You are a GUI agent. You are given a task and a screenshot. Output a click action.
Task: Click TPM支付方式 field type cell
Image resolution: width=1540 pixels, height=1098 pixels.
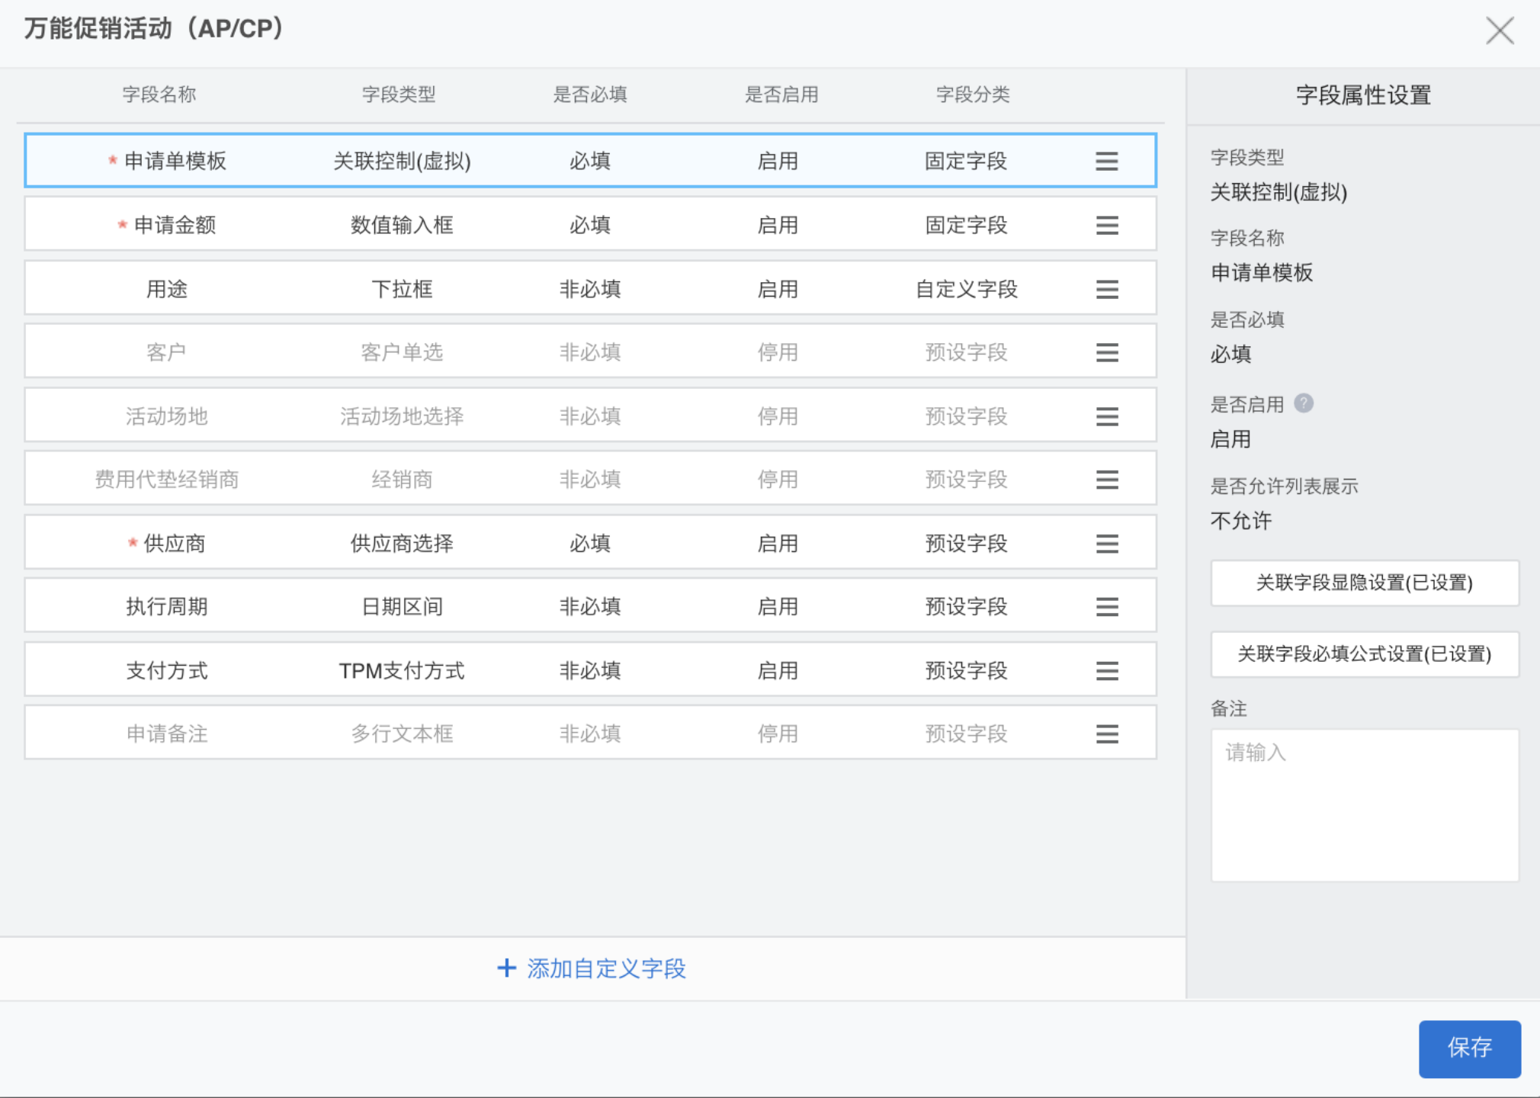click(402, 671)
